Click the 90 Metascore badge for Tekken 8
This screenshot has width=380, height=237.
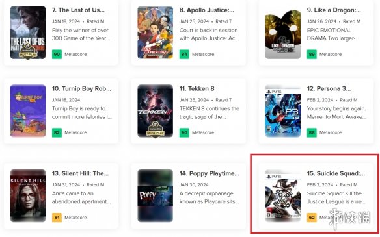pyautogui.click(x=184, y=132)
